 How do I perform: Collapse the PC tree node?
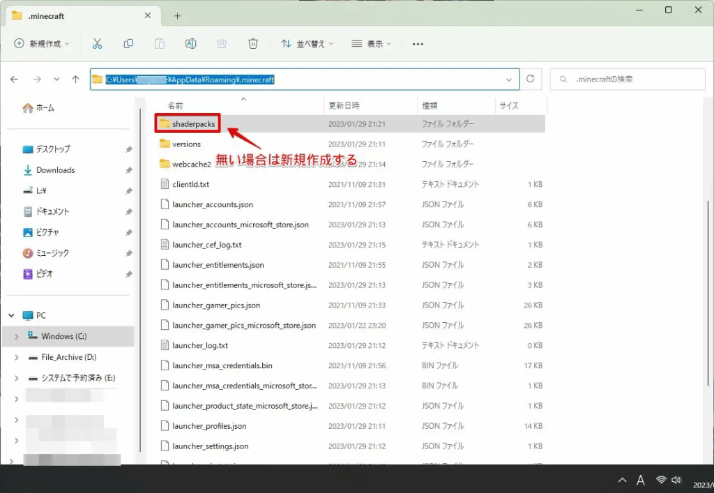[11, 315]
